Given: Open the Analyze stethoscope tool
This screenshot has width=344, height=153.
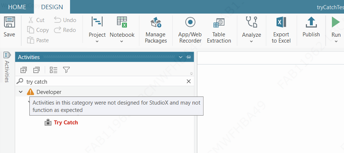Looking at the screenshot, I should pos(252,22).
